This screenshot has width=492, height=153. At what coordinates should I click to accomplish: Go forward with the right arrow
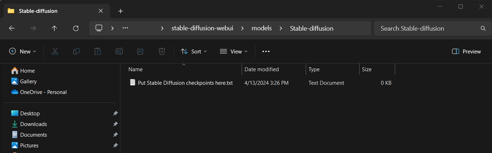[x=33, y=28]
